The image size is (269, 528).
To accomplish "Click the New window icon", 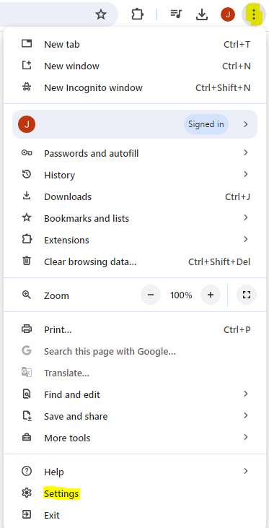I will (x=27, y=65).
